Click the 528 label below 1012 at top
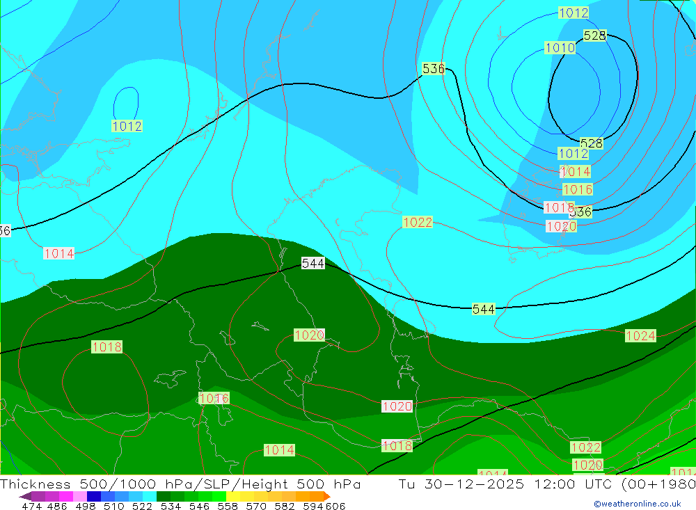The height and width of the screenshot is (510, 696). pos(595,35)
